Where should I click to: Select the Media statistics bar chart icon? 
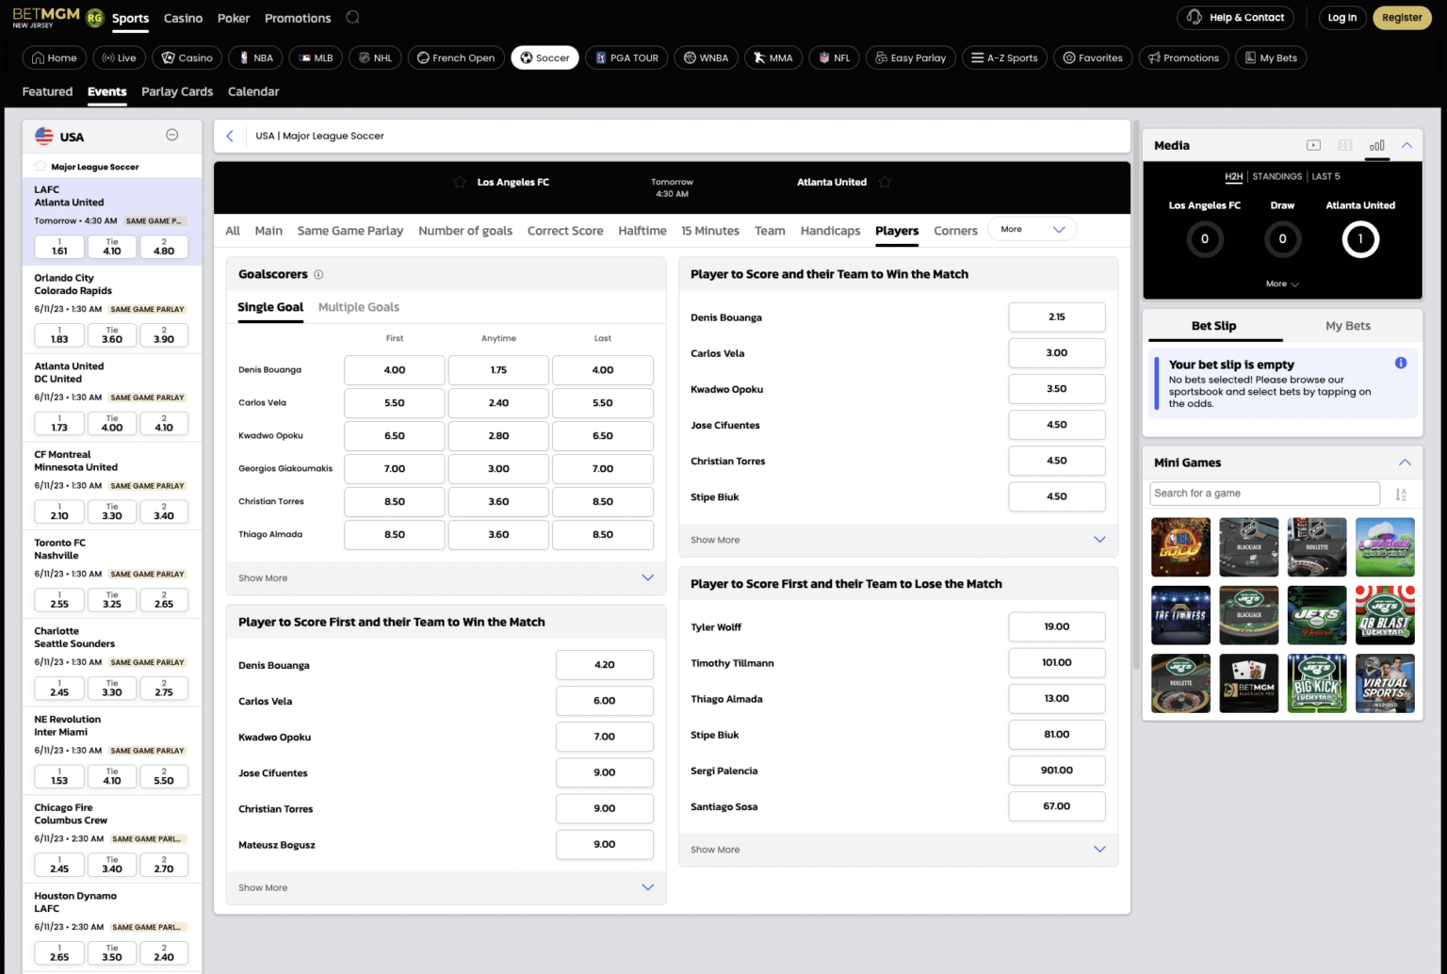(x=1377, y=145)
